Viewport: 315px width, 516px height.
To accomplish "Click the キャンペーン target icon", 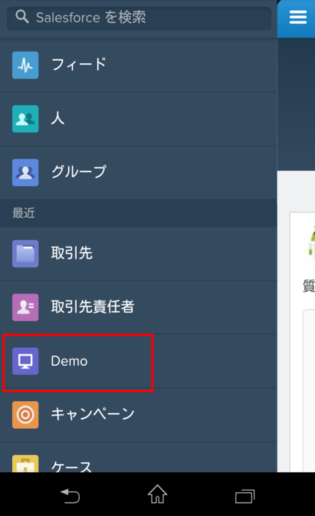I will 25,415.
